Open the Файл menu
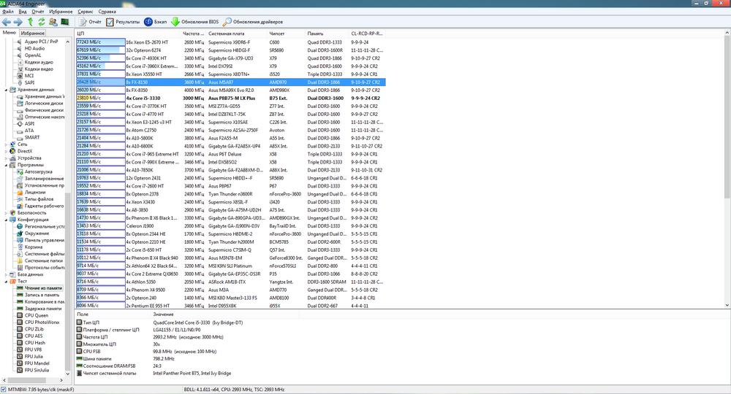 [x=8, y=11]
